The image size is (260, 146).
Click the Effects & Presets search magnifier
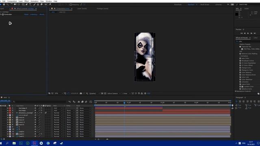click(x=237, y=41)
